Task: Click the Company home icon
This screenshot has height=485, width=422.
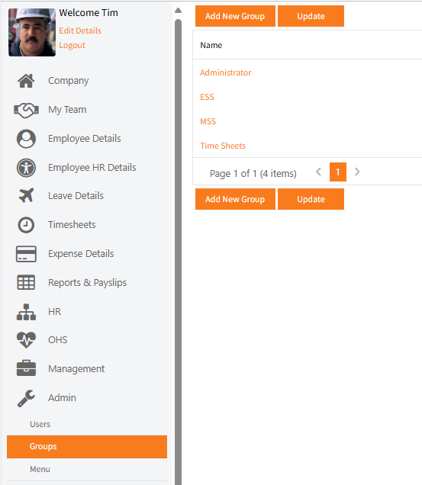Action: pos(26,81)
